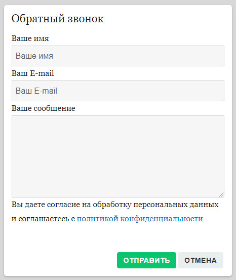Open the политикой конфиденциальности link
Screen dimensions: 236x280
pyautogui.click(x=140, y=219)
